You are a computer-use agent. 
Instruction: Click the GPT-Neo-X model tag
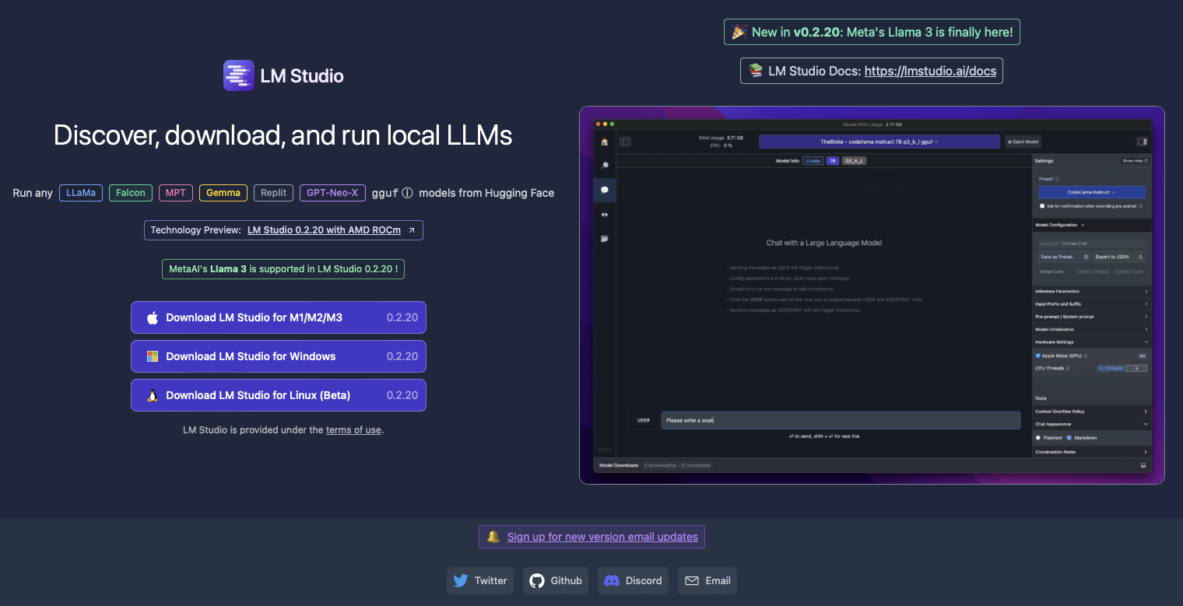pos(332,193)
